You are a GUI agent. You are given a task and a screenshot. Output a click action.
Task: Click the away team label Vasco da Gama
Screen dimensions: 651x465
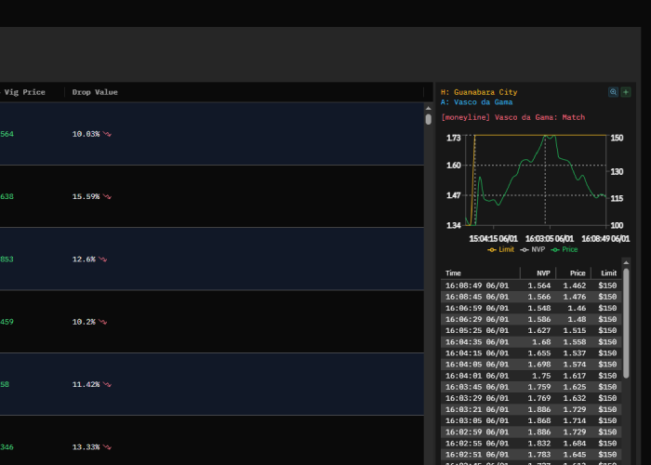(x=476, y=102)
